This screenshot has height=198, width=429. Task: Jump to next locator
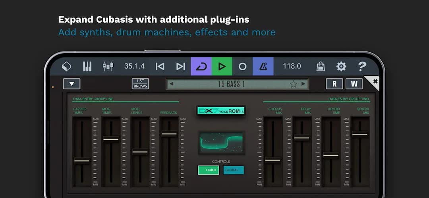[x=181, y=66]
